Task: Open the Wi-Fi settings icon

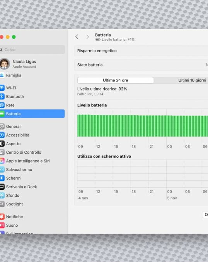Action: pyautogui.click(x=2, y=88)
